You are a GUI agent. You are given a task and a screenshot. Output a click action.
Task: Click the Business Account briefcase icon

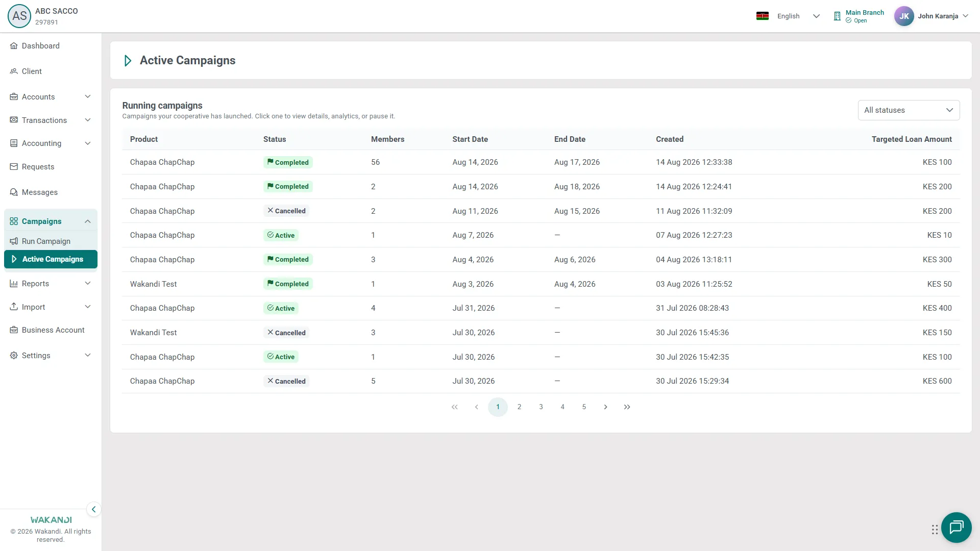(14, 330)
